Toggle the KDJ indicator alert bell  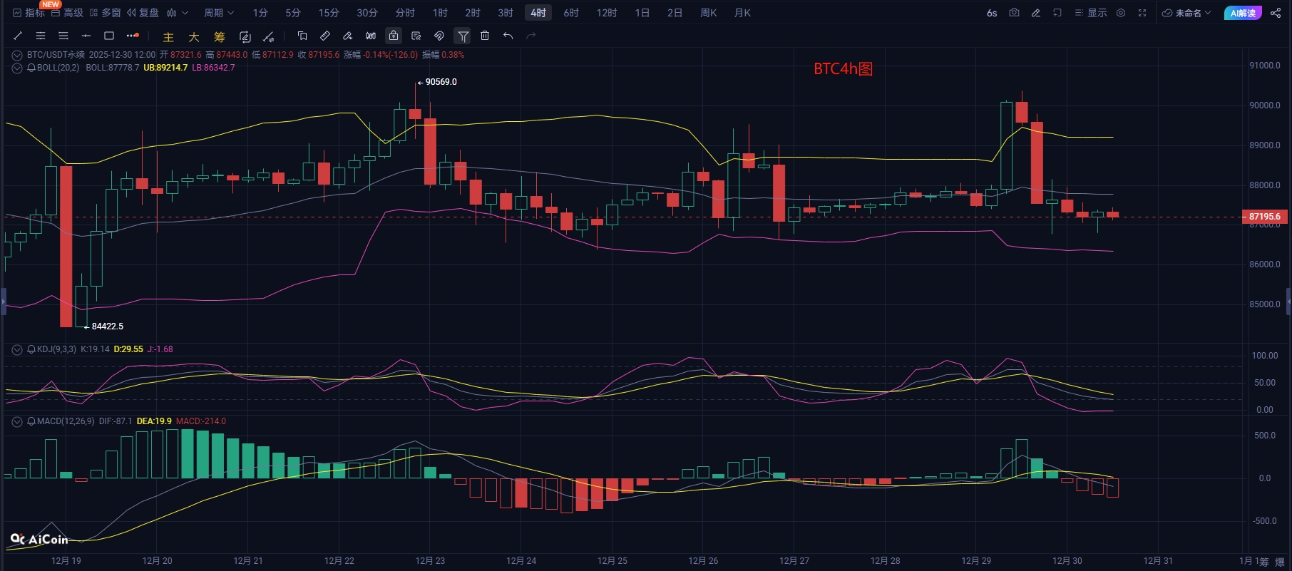(x=31, y=349)
